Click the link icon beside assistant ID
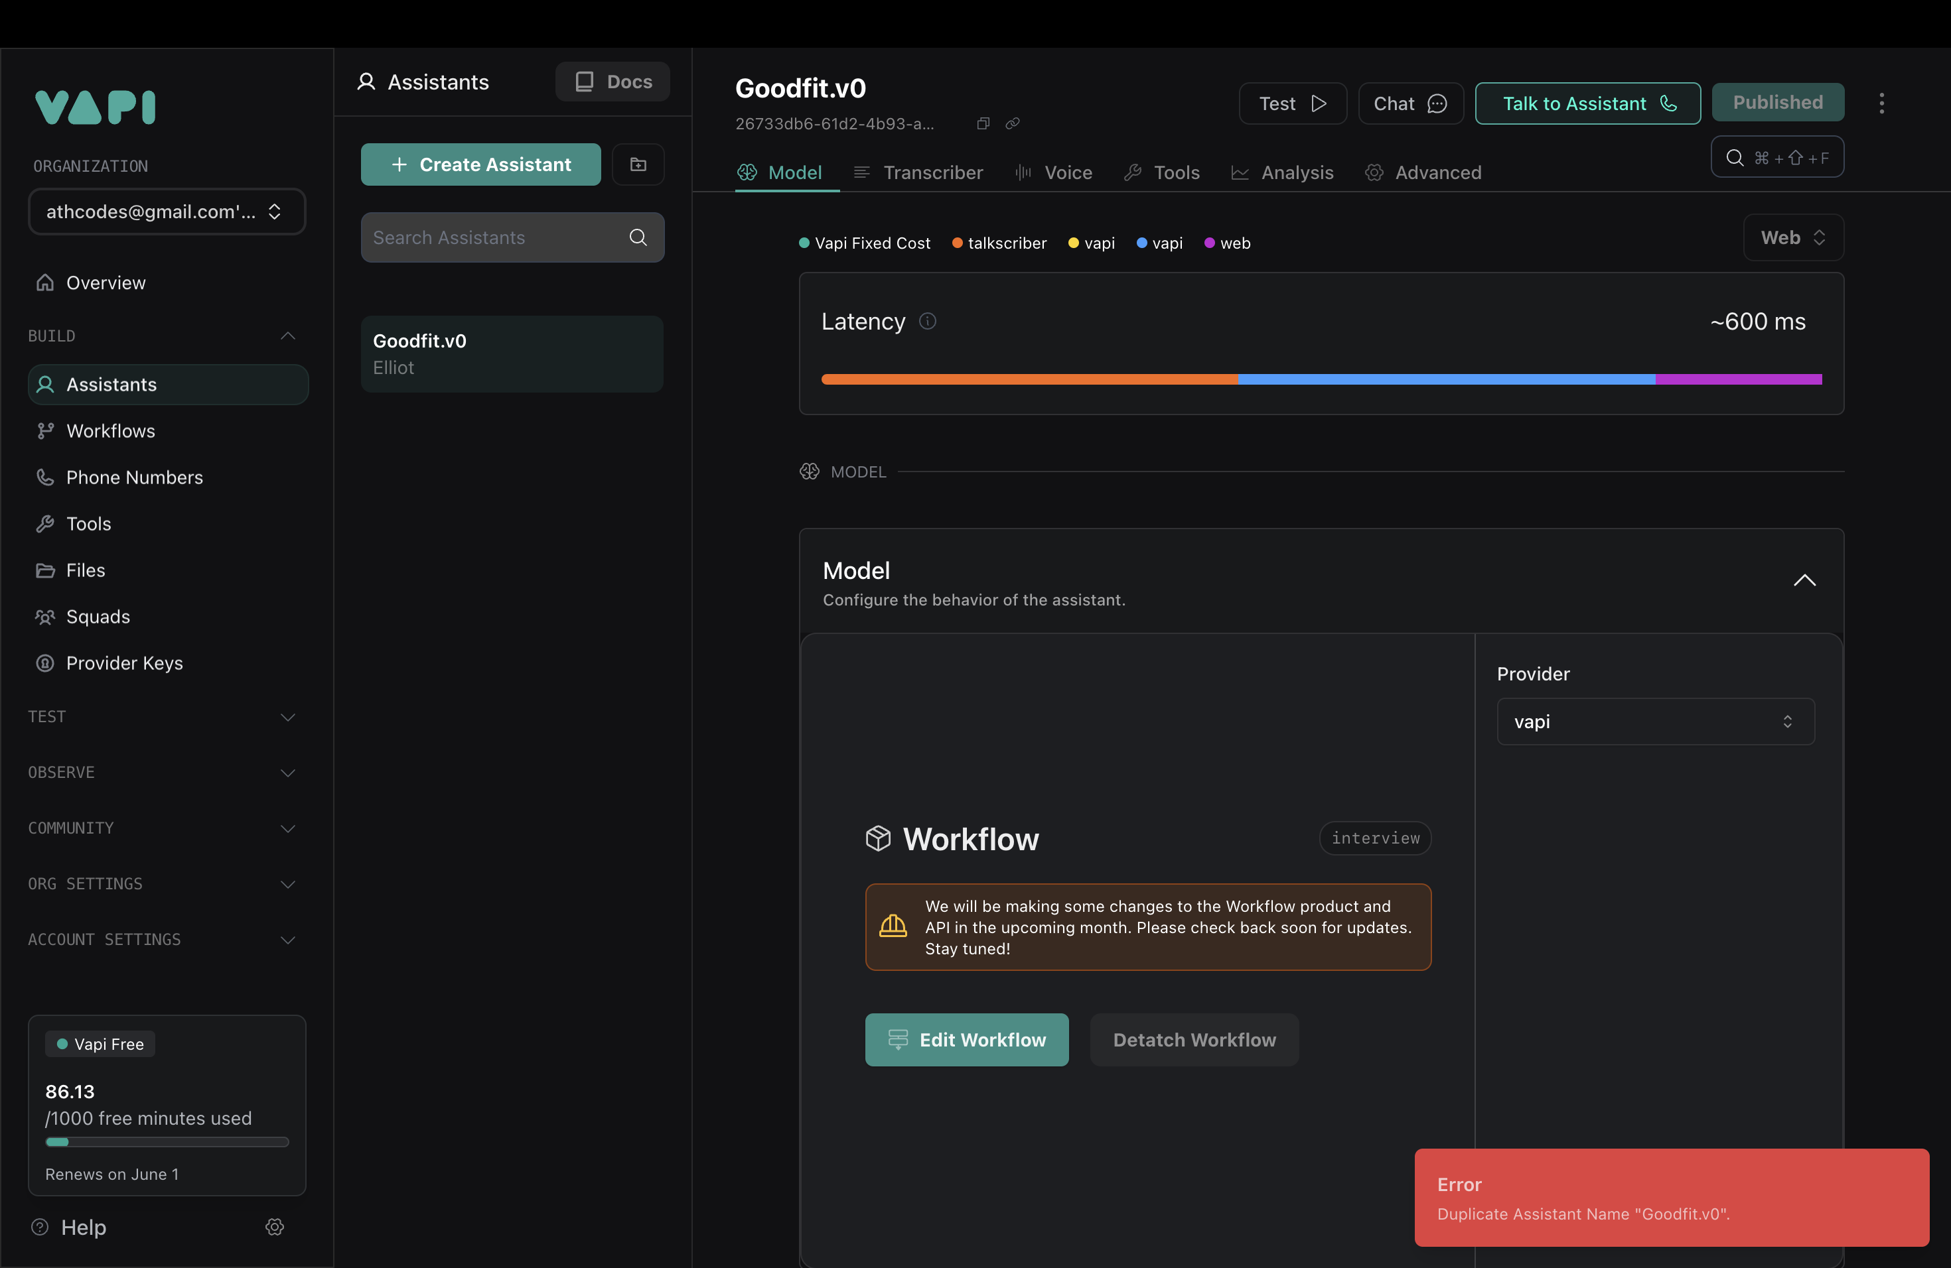The image size is (1951, 1268). point(1013,124)
